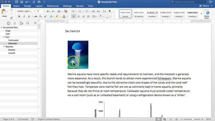Click the Sort A-Z icon
This screenshot has height=121, width=215.
click(x=104, y=11)
